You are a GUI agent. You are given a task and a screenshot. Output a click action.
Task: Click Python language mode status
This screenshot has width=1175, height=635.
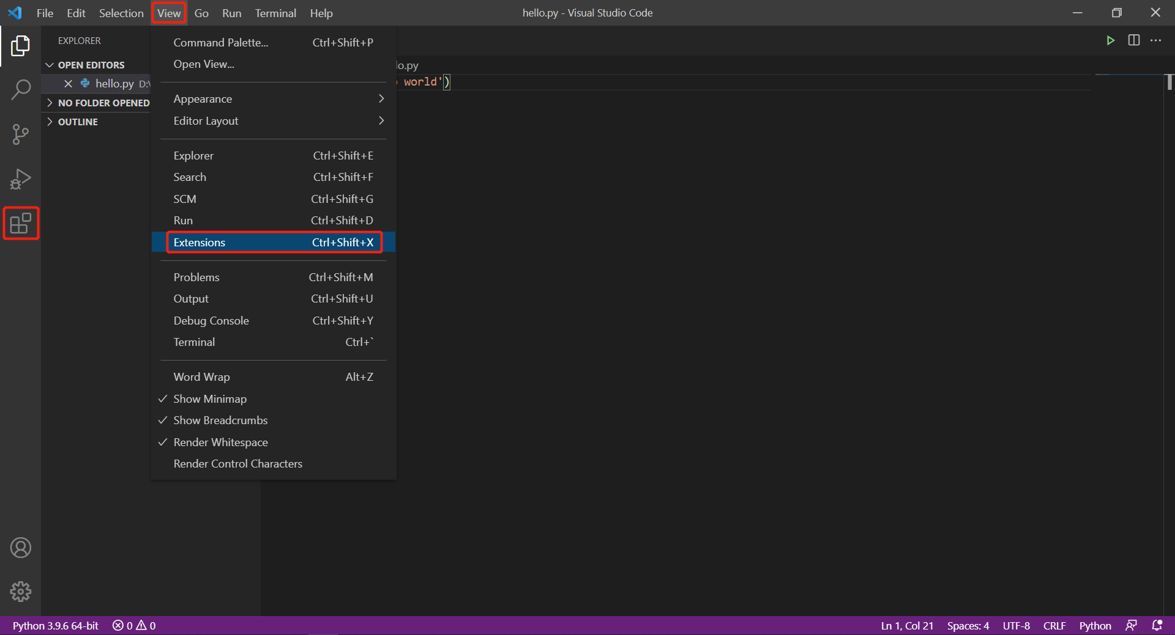coord(1095,625)
